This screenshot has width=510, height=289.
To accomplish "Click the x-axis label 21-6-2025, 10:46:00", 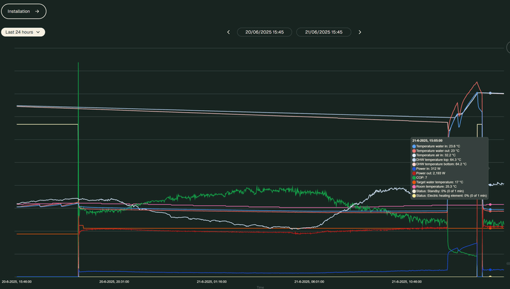I will click(407, 282).
